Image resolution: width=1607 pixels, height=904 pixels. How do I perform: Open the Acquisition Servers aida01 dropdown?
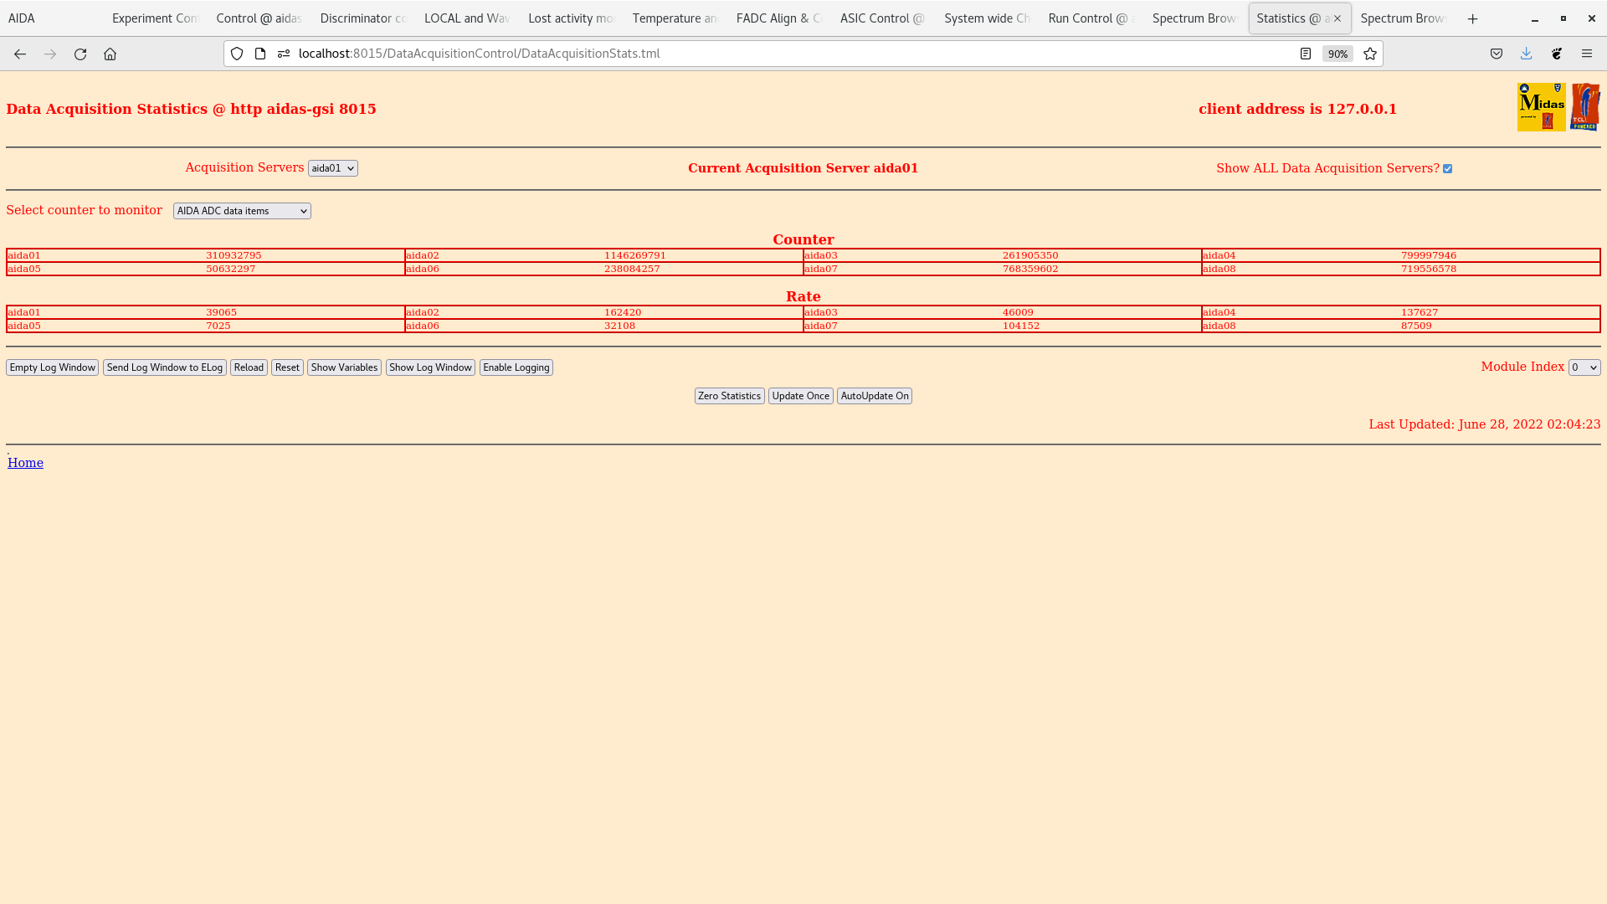[x=332, y=168]
